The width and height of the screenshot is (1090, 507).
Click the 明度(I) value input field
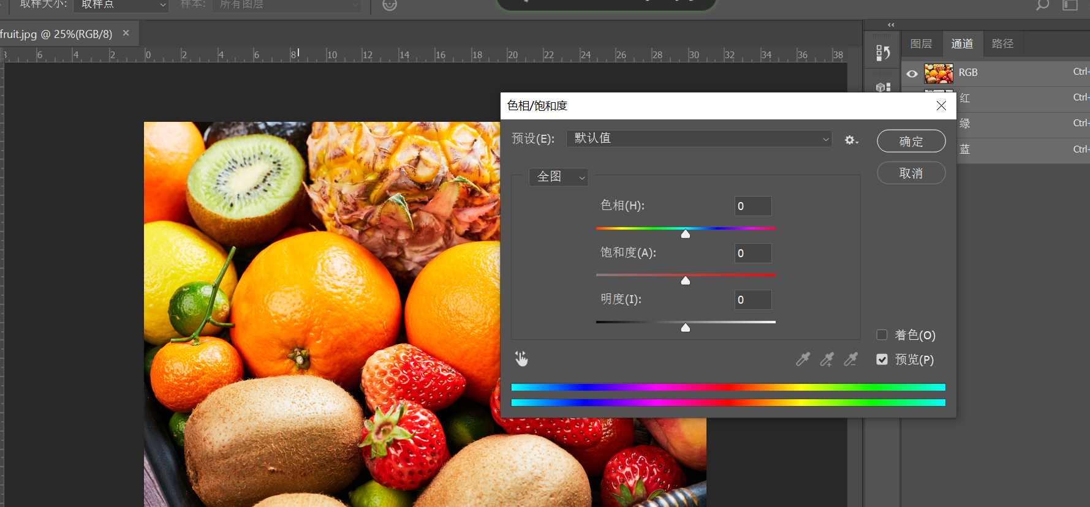pos(753,300)
